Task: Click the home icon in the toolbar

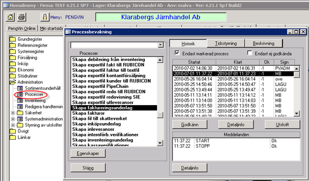Action: tap(10, 17)
